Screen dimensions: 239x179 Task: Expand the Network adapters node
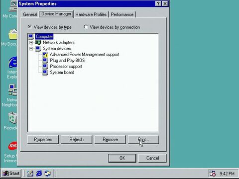pos(31,43)
